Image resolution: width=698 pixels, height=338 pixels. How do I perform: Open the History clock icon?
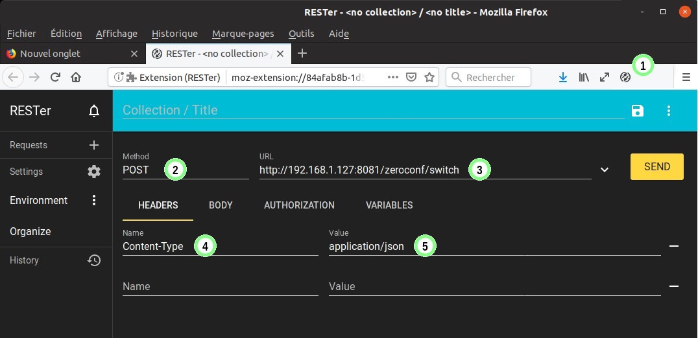pos(94,260)
